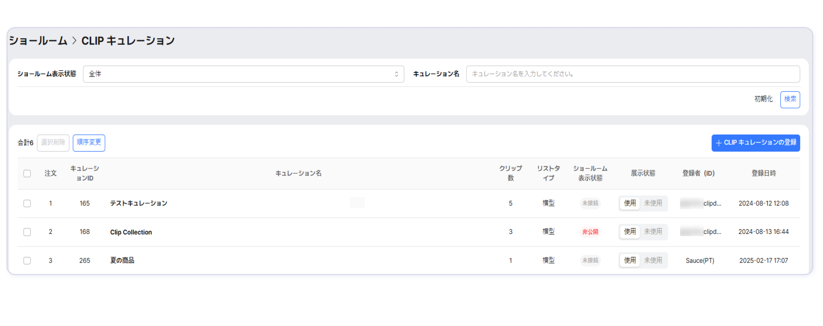
Task: Check the row for Clip Collection
Action: (27, 232)
